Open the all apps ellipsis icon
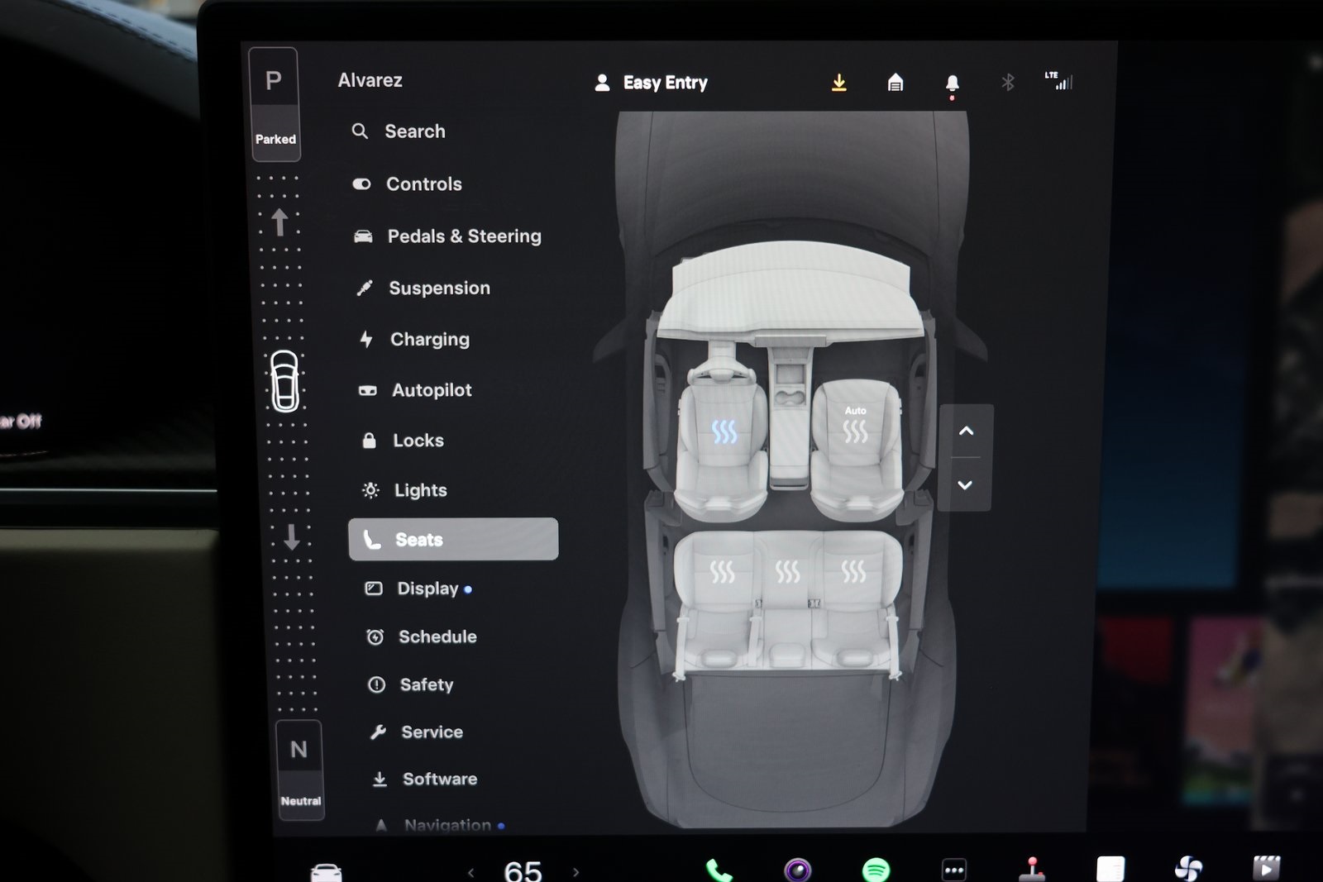Screen dimensions: 1323x882 click(x=954, y=870)
